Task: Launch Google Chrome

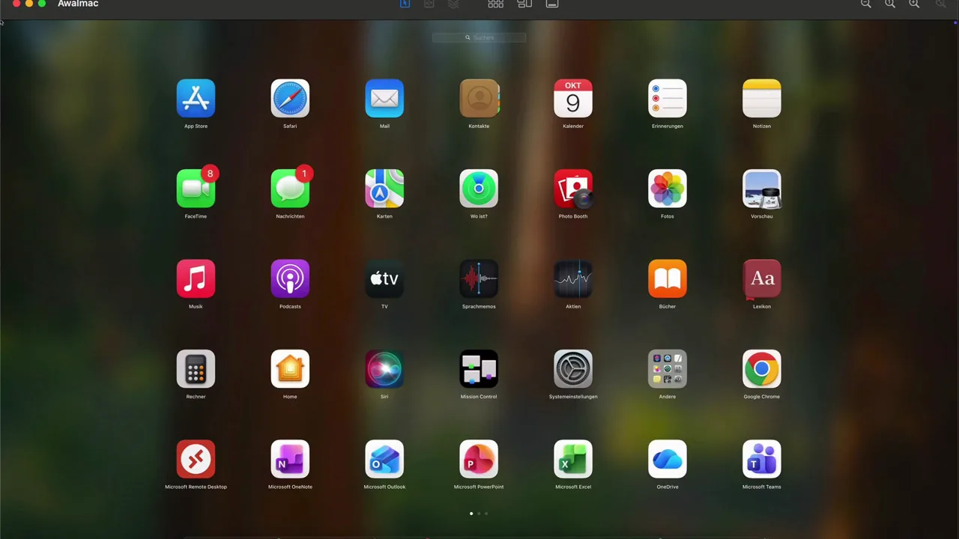Action: tap(762, 369)
